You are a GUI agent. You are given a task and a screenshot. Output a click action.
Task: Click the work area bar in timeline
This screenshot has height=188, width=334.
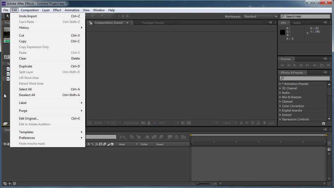[258, 135]
